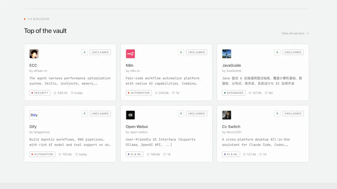Click the 'Top of the vault' heading
The image size is (337, 189).
point(45,31)
